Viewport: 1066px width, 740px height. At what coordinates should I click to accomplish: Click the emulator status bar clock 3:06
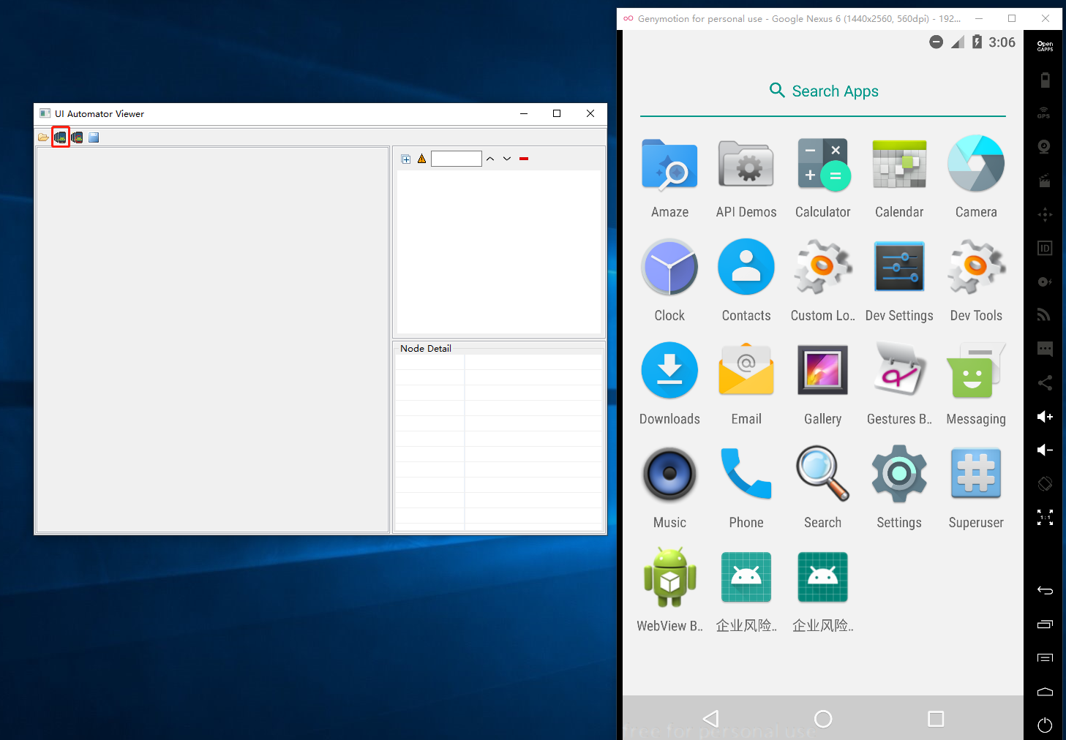(x=1002, y=42)
